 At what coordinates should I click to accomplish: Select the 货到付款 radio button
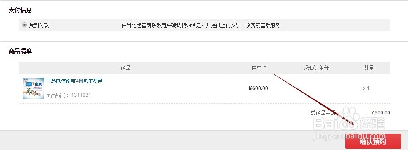[24, 25]
